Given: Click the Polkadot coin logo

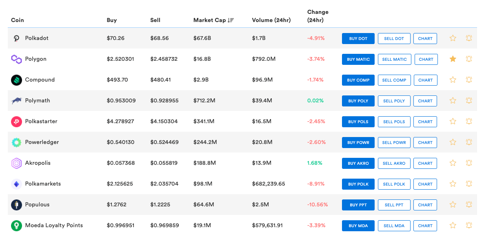Looking at the screenshot, I should pyautogui.click(x=16, y=38).
